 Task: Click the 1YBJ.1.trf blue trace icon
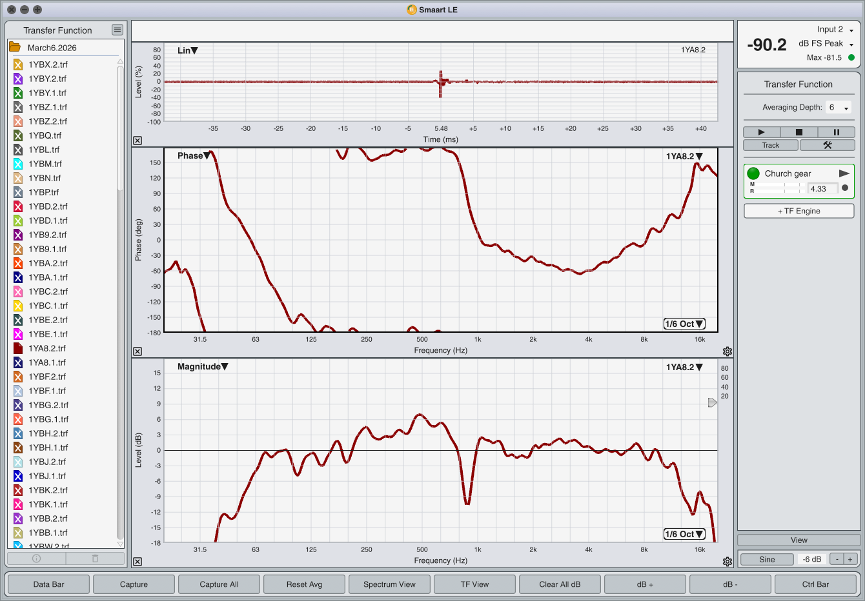(18, 476)
